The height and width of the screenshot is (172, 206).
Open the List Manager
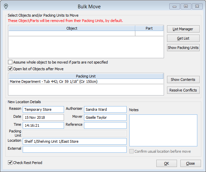(x=183, y=29)
